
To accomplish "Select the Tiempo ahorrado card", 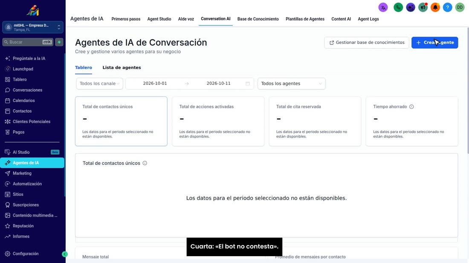I will coord(412,121).
